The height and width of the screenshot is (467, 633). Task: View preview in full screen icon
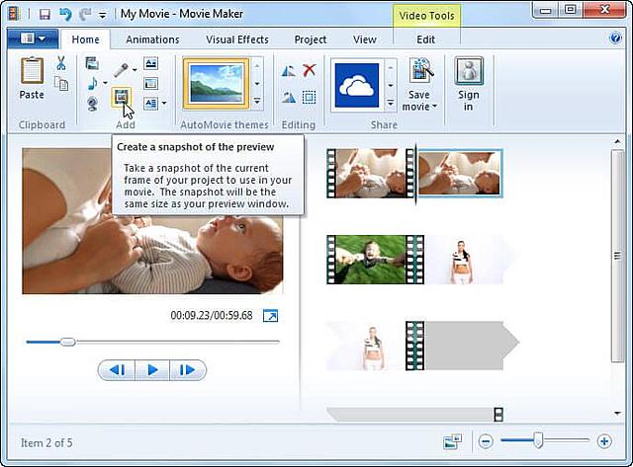click(x=270, y=316)
